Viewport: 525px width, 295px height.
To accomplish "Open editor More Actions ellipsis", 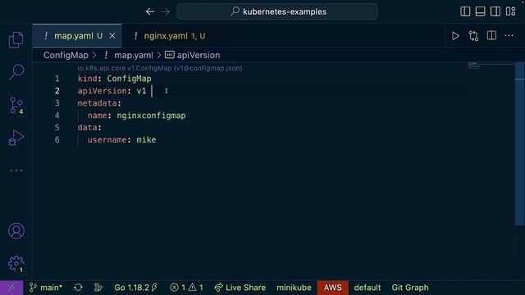I will [509, 36].
